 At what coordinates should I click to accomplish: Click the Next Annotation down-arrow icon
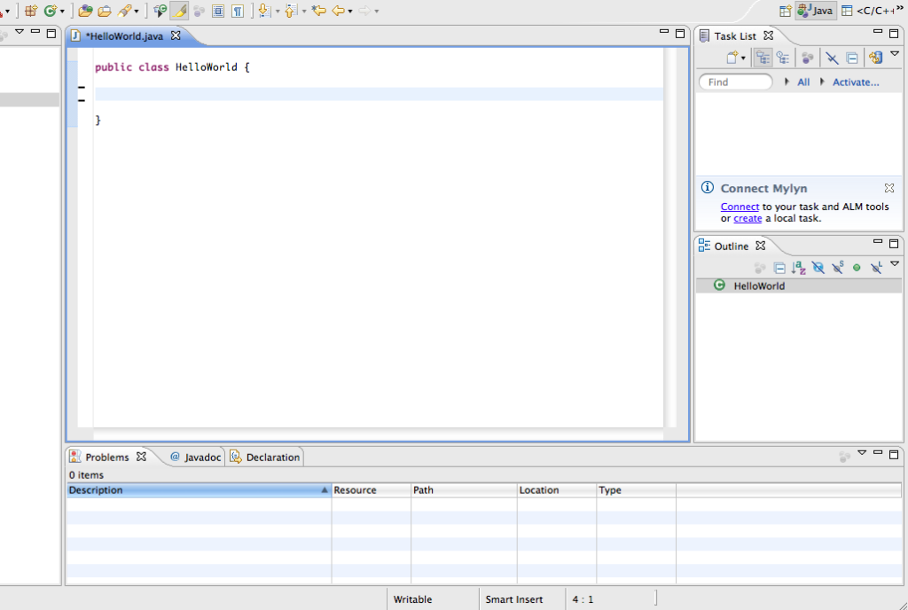[264, 11]
